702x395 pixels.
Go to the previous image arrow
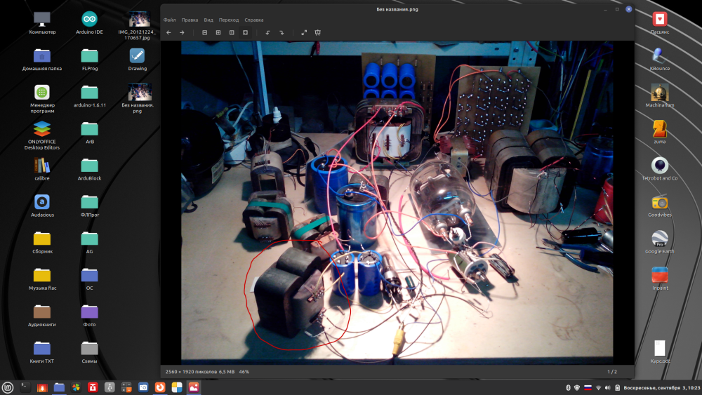tap(168, 32)
